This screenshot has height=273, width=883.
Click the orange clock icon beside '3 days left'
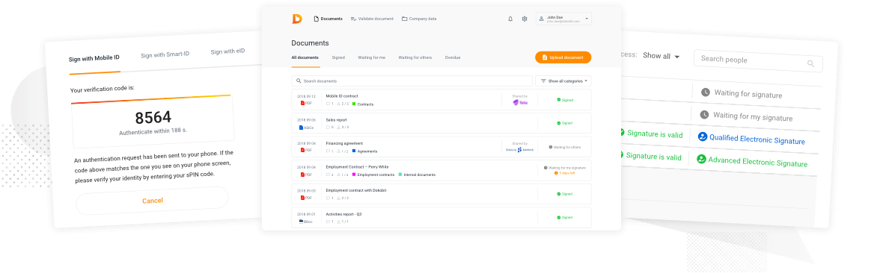pos(557,173)
